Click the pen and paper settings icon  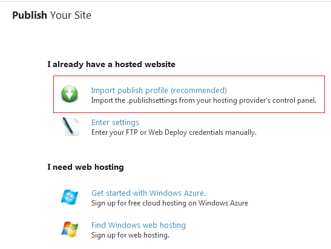pos(71,126)
